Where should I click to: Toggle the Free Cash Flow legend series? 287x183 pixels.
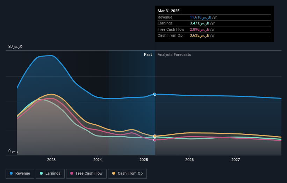point(86,174)
